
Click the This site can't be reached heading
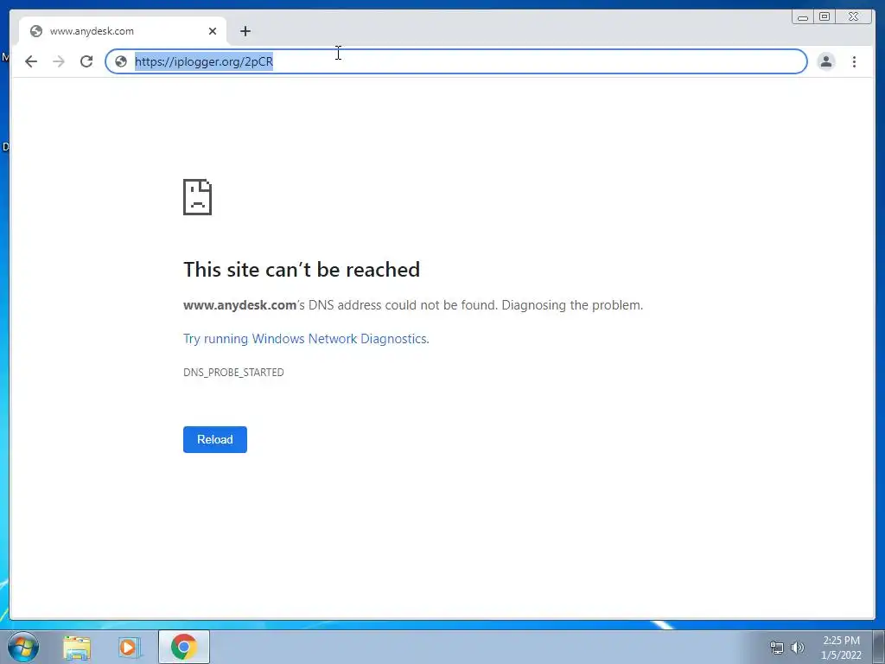click(302, 270)
